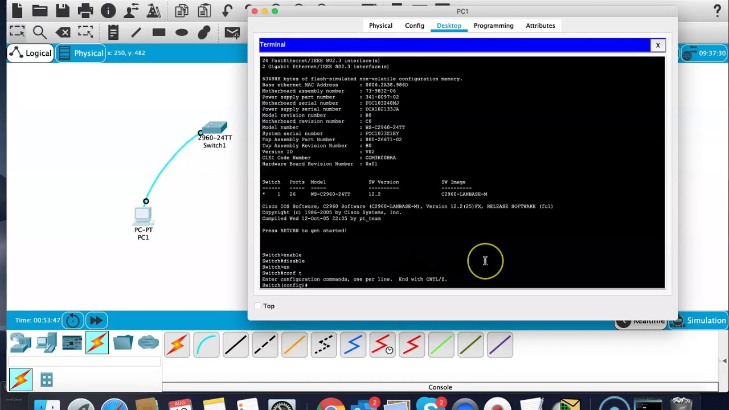Choose the Components category
The width and height of the screenshot is (729, 410).
tap(72, 343)
